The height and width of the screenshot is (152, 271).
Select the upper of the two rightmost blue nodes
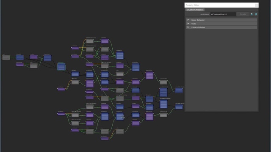[x=179, y=90]
